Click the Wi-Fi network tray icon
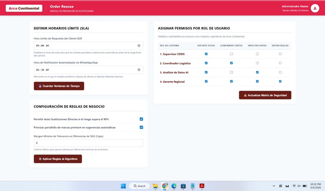Image resolution: width=325 pixels, height=191 pixels. point(294,186)
